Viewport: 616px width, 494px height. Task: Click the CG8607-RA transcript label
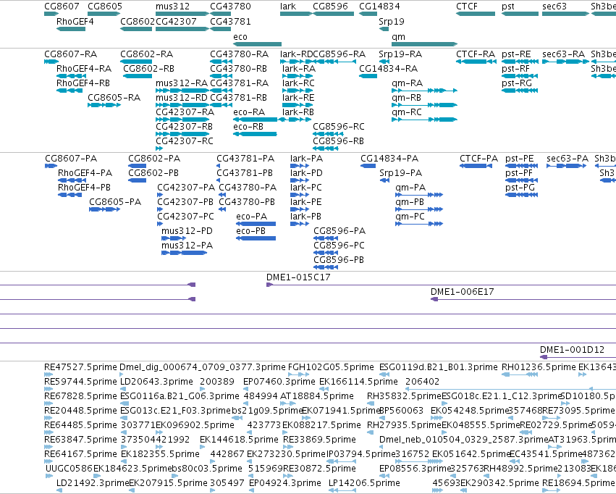[x=70, y=54]
